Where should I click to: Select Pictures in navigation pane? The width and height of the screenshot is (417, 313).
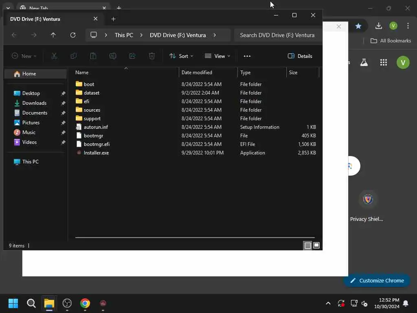click(x=36, y=122)
